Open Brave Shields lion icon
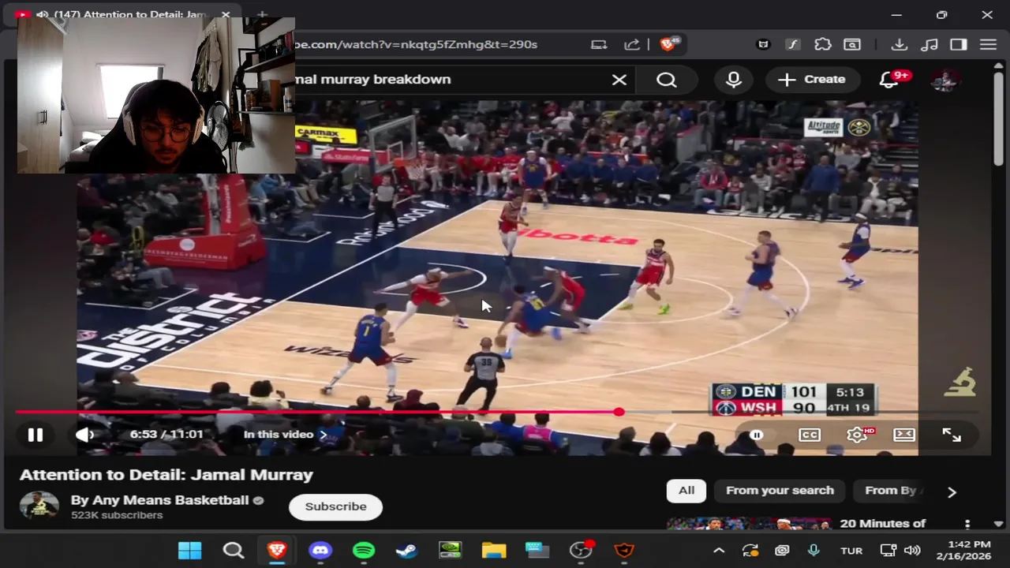This screenshot has width=1010, height=568. tap(668, 45)
